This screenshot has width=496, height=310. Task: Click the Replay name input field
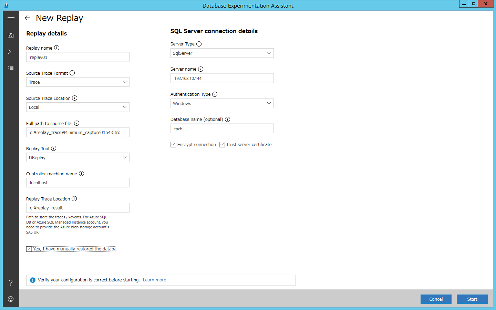pyautogui.click(x=78, y=57)
